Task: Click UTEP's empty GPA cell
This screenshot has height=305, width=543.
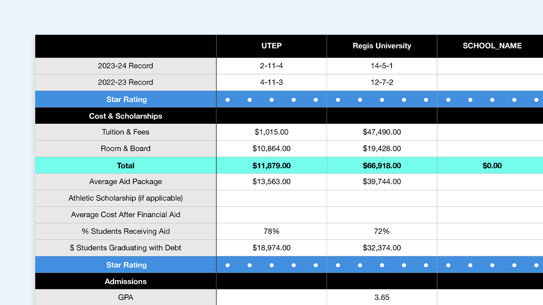Action: (271, 297)
